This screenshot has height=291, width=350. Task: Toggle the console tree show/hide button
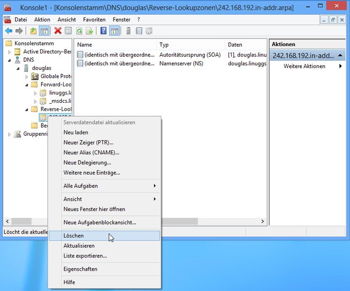[x=44, y=31]
